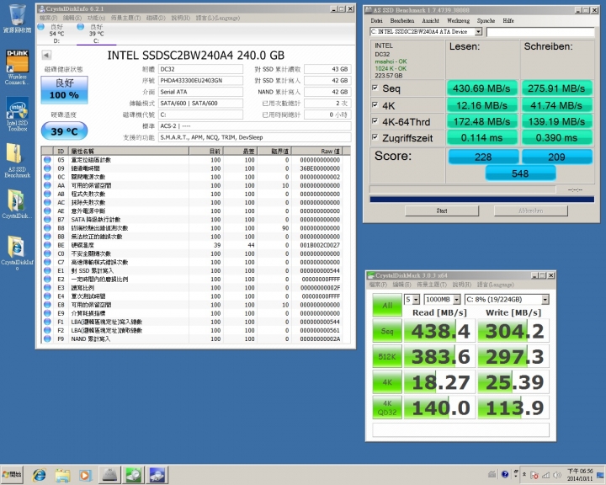
Task: Open Windows Explorer from the taskbar
Action: click(62, 475)
